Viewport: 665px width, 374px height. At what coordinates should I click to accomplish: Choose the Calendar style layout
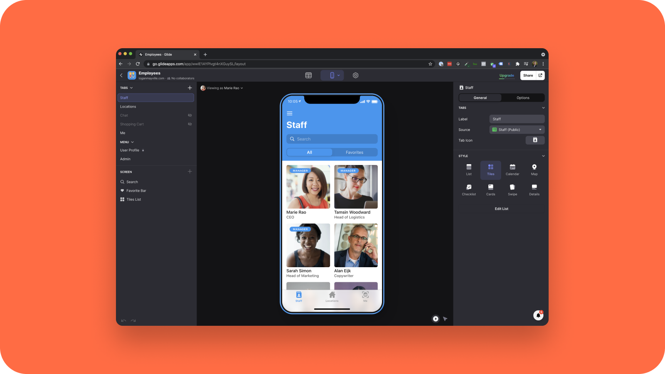512,170
